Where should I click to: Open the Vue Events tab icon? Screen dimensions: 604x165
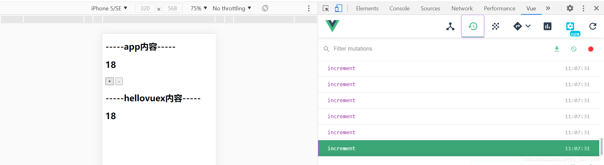pyautogui.click(x=496, y=26)
